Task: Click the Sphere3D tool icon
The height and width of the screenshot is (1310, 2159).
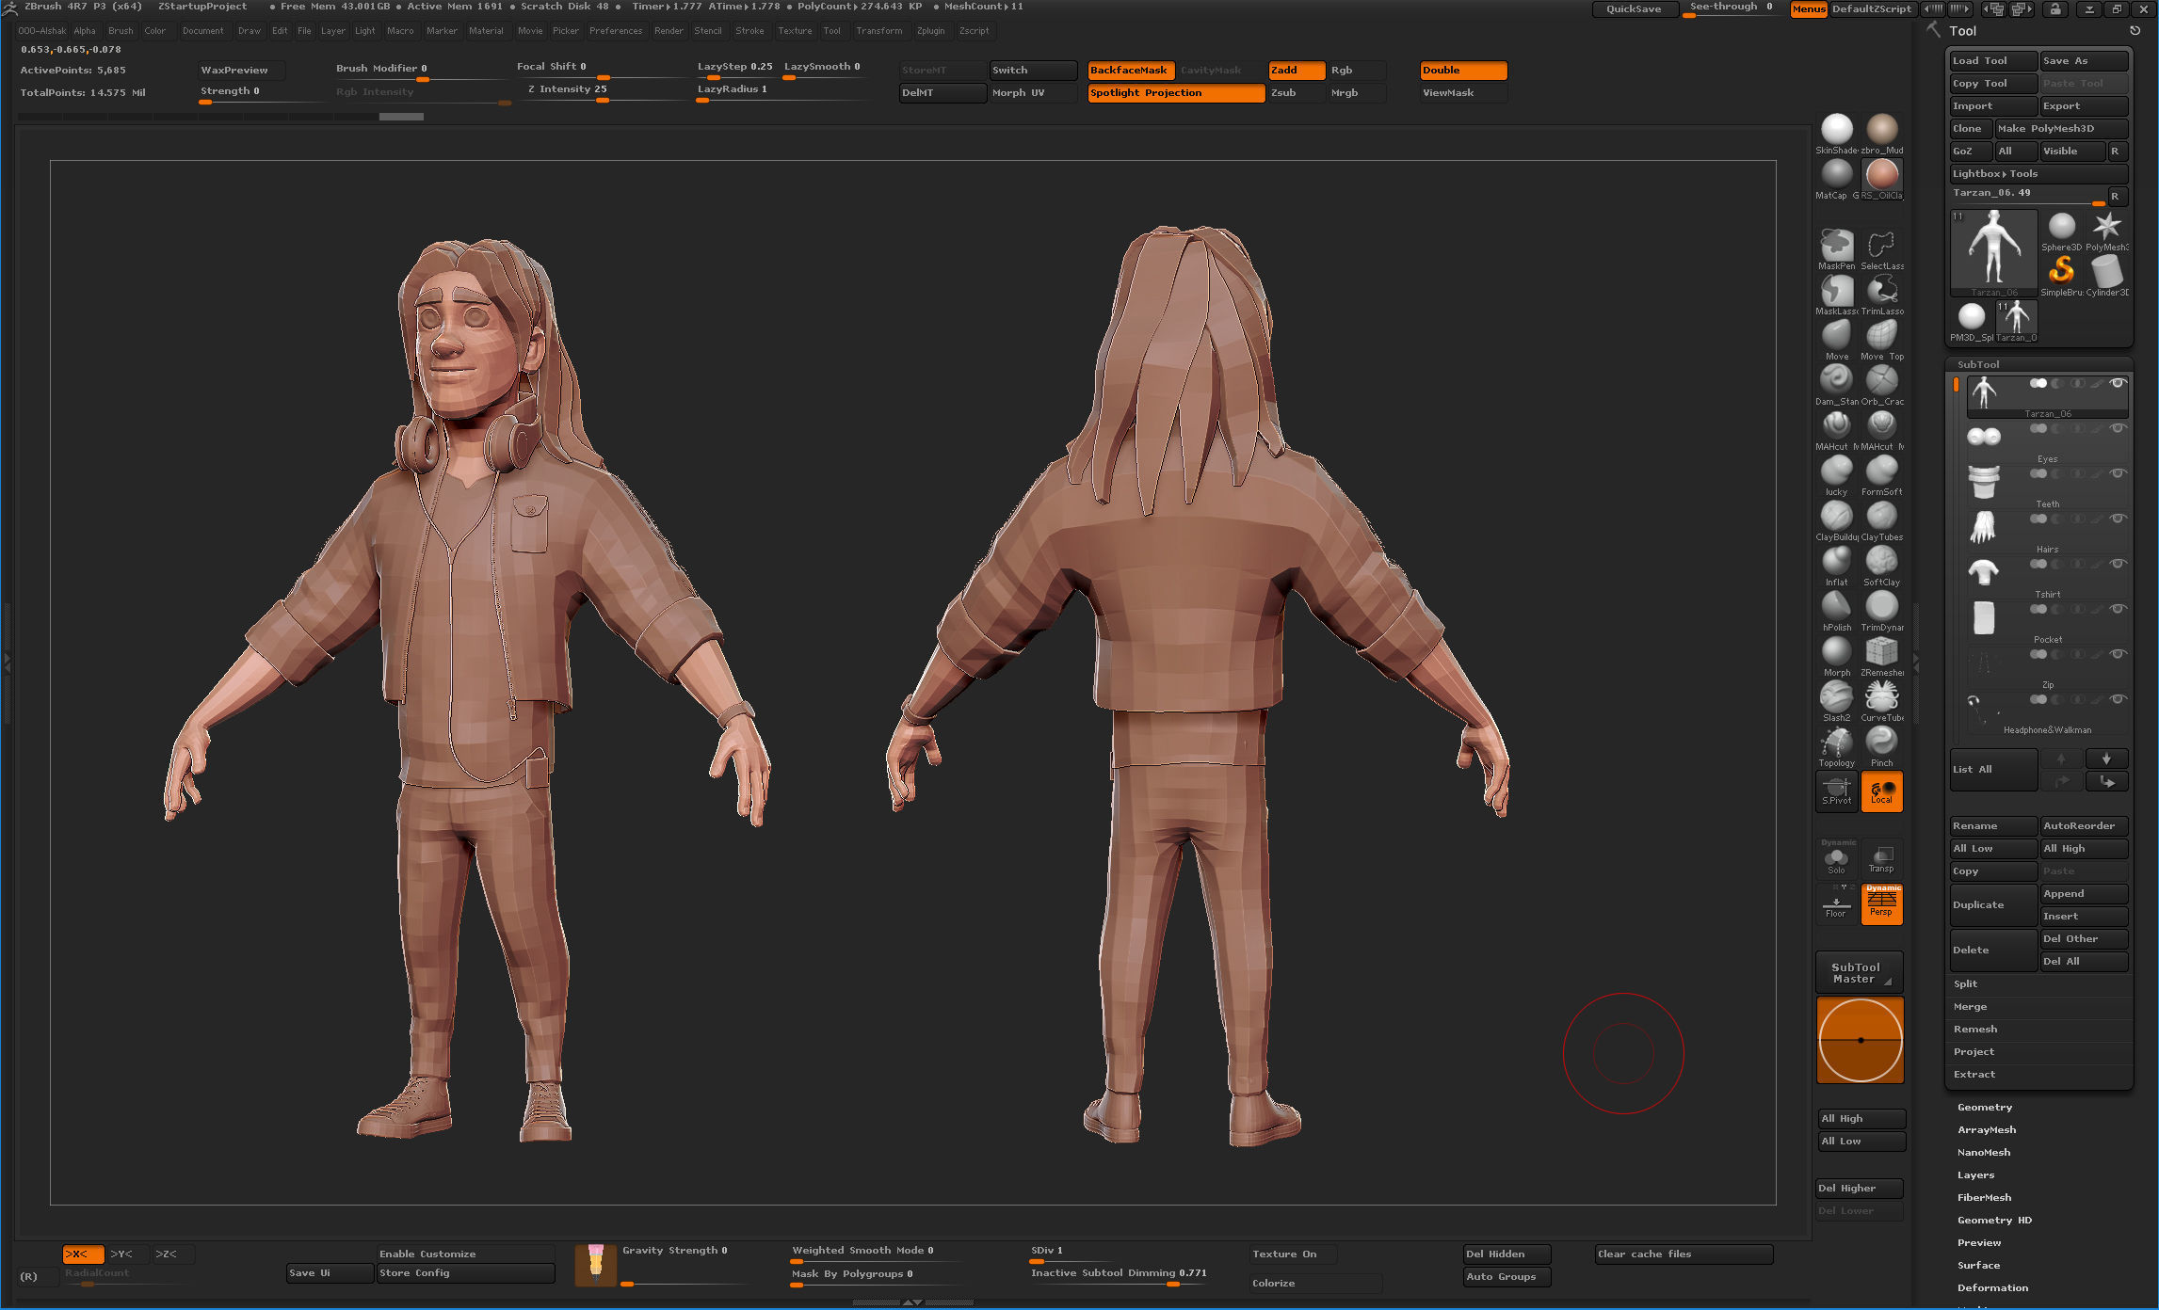Action: 2061,227
